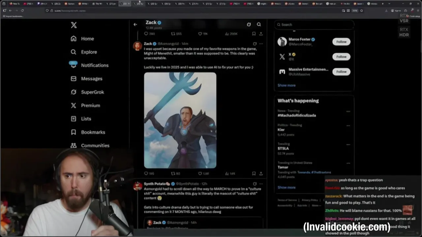422x237 pixels.
Task: Select the Explore label in the sidebar
Action: 89,52
